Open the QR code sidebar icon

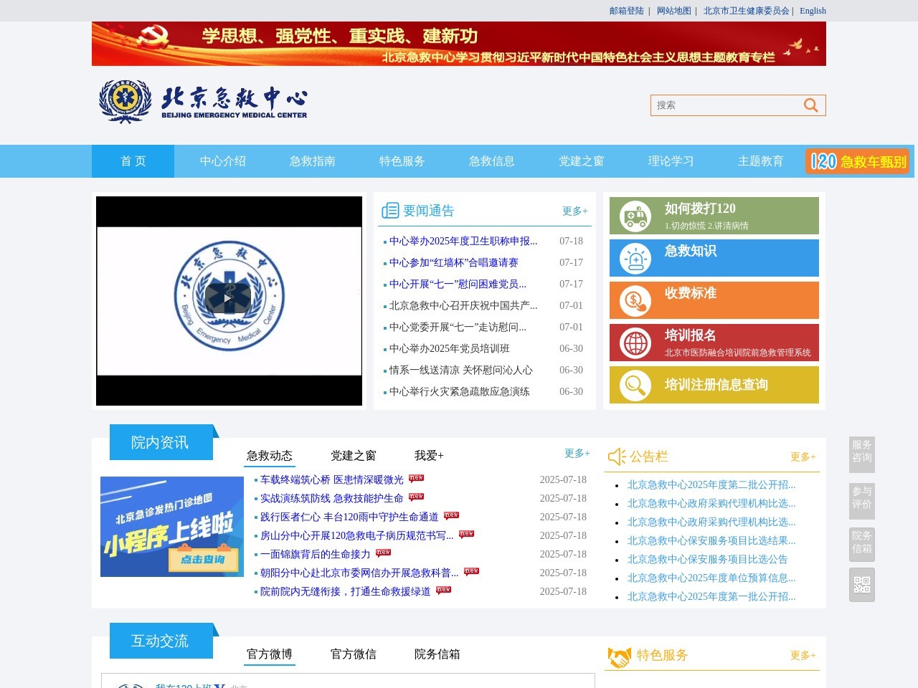click(x=861, y=585)
